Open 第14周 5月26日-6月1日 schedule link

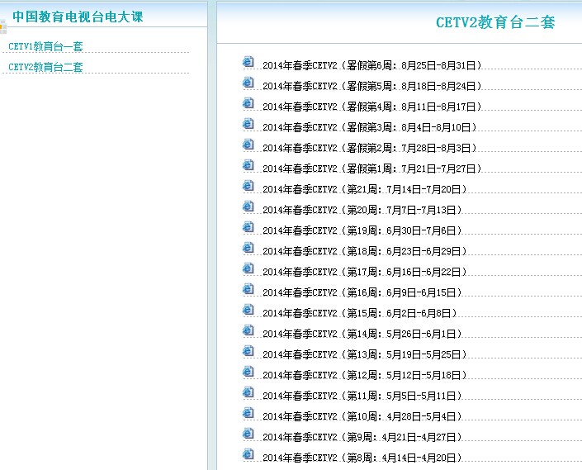[362, 334]
